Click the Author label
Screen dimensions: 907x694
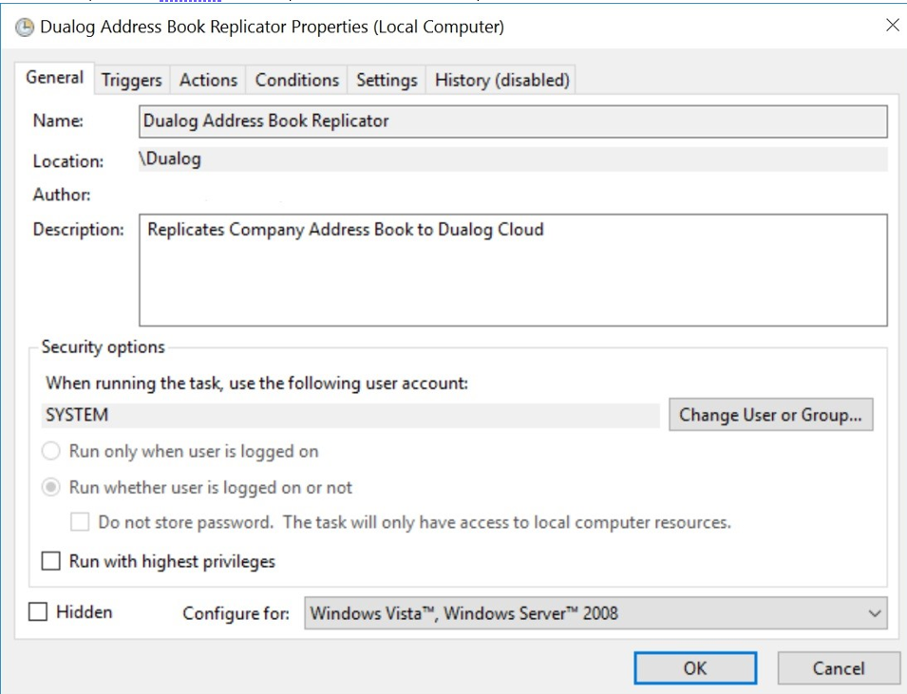point(62,195)
